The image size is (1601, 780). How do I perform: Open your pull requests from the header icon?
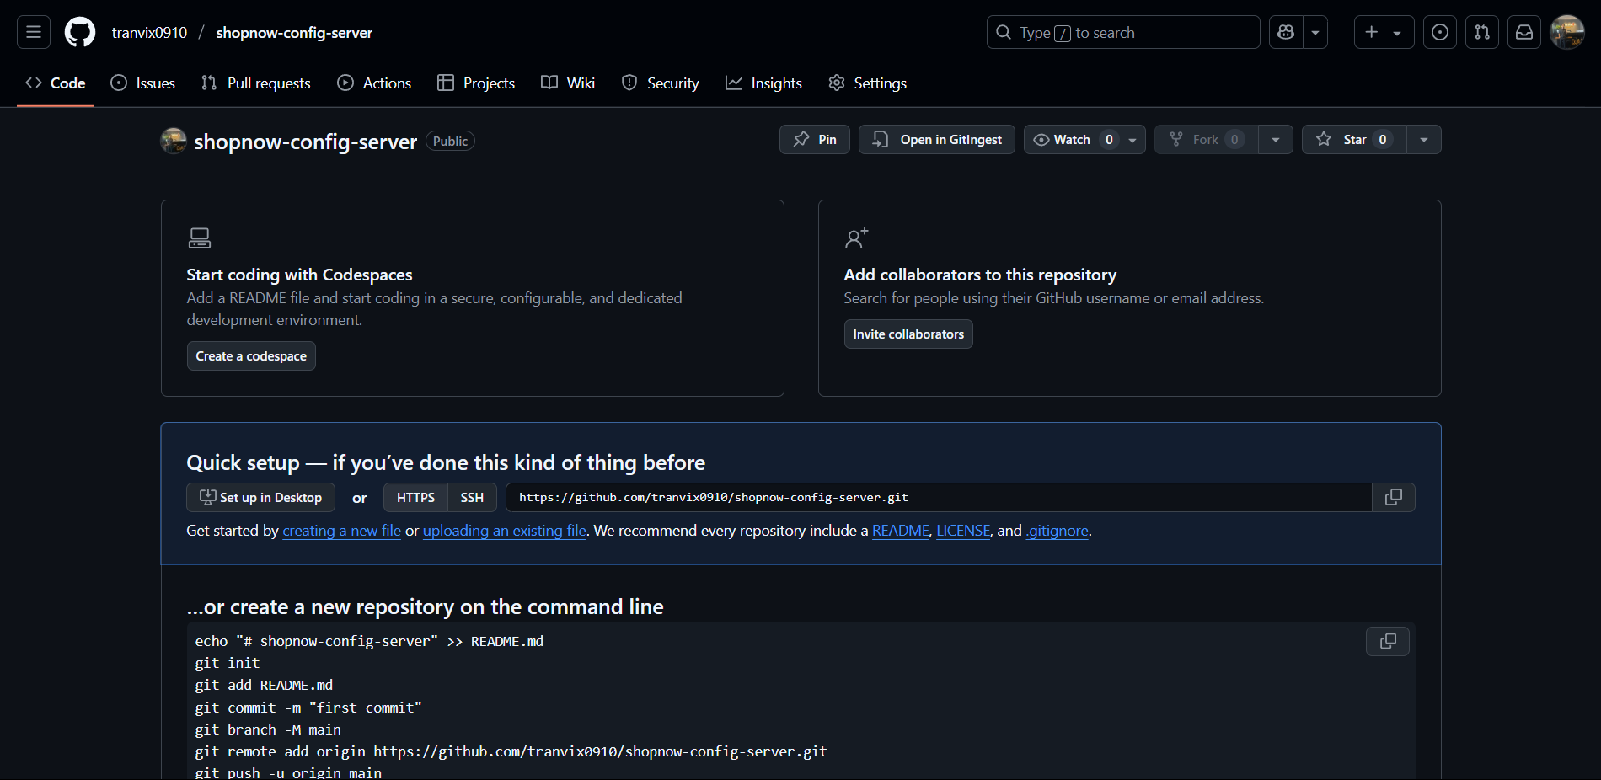(x=1481, y=32)
